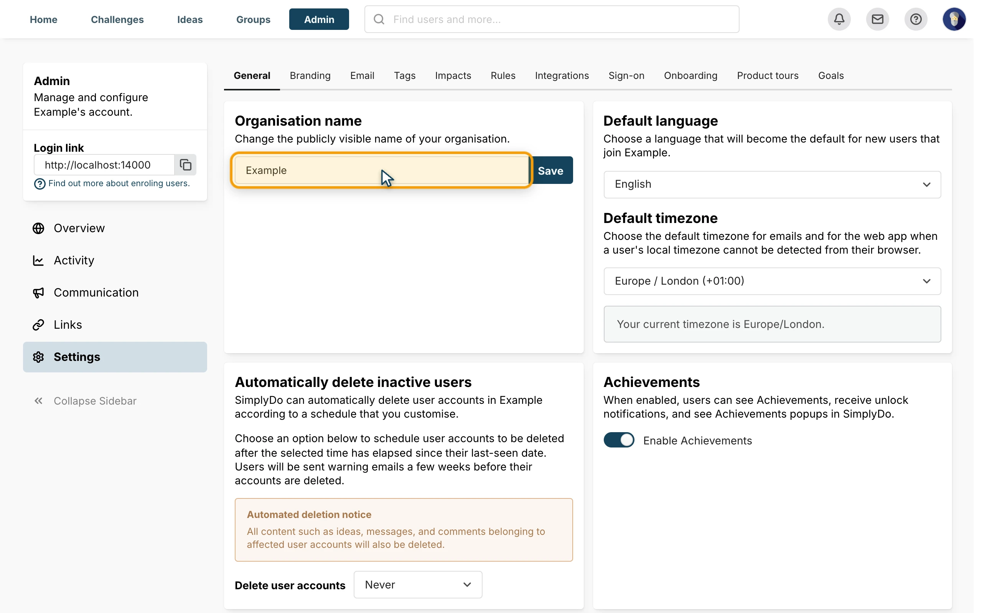
Task: Open the Default timezone dropdown
Action: pos(772,281)
